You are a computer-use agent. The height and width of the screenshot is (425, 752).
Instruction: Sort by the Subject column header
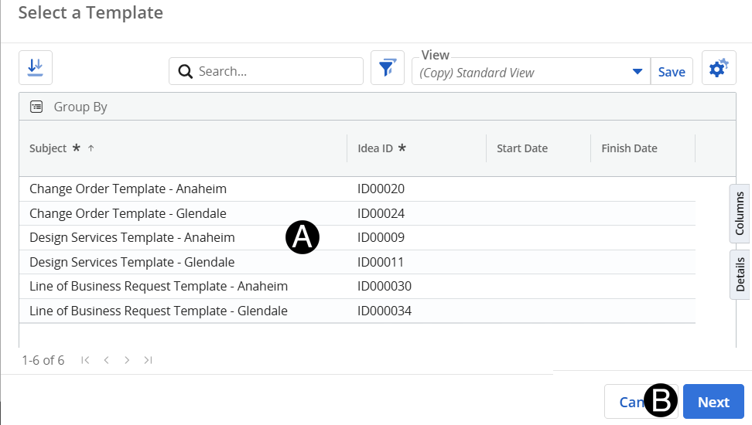pyautogui.click(x=48, y=148)
